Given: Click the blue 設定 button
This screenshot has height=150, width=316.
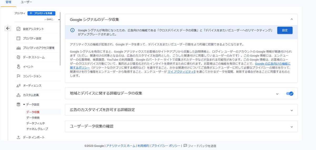Looking at the screenshot, I should (285, 30).
